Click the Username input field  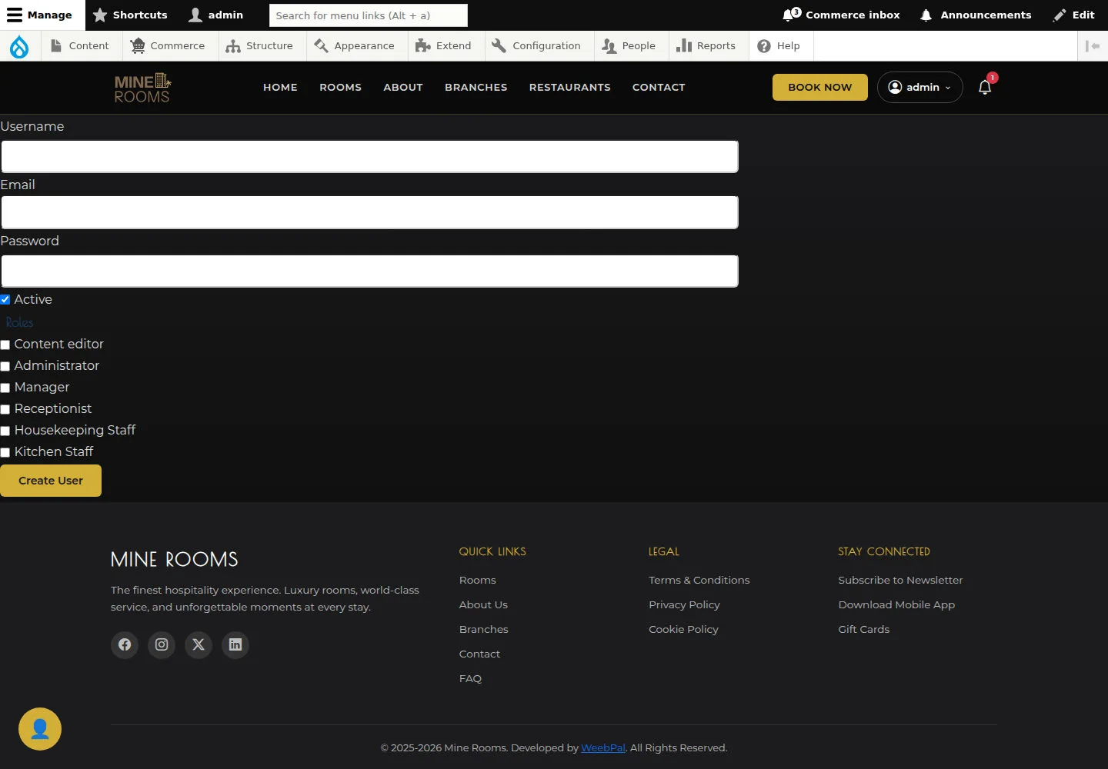(x=369, y=156)
